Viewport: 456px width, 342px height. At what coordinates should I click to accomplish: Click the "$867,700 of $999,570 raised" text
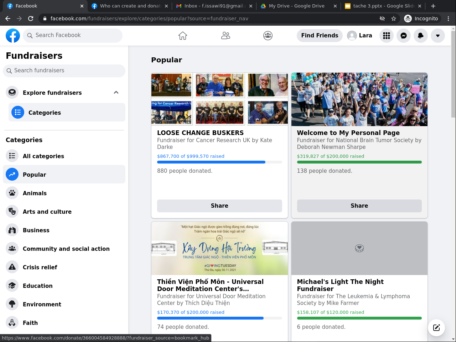pyautogui.click(x=191, y=156)
